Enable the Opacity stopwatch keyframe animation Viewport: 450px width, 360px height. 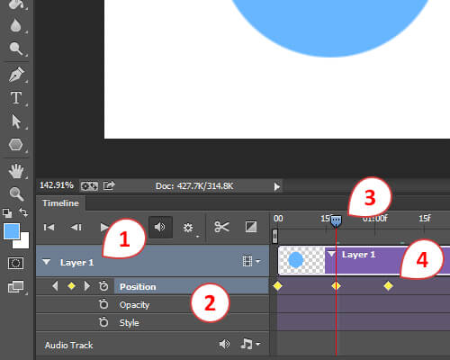103,304
